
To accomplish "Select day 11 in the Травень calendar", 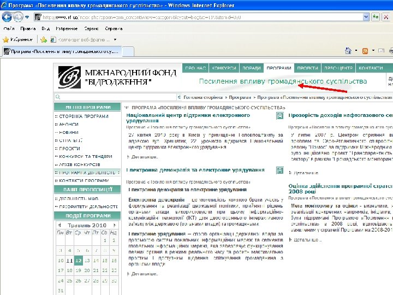I will (69, 261).
